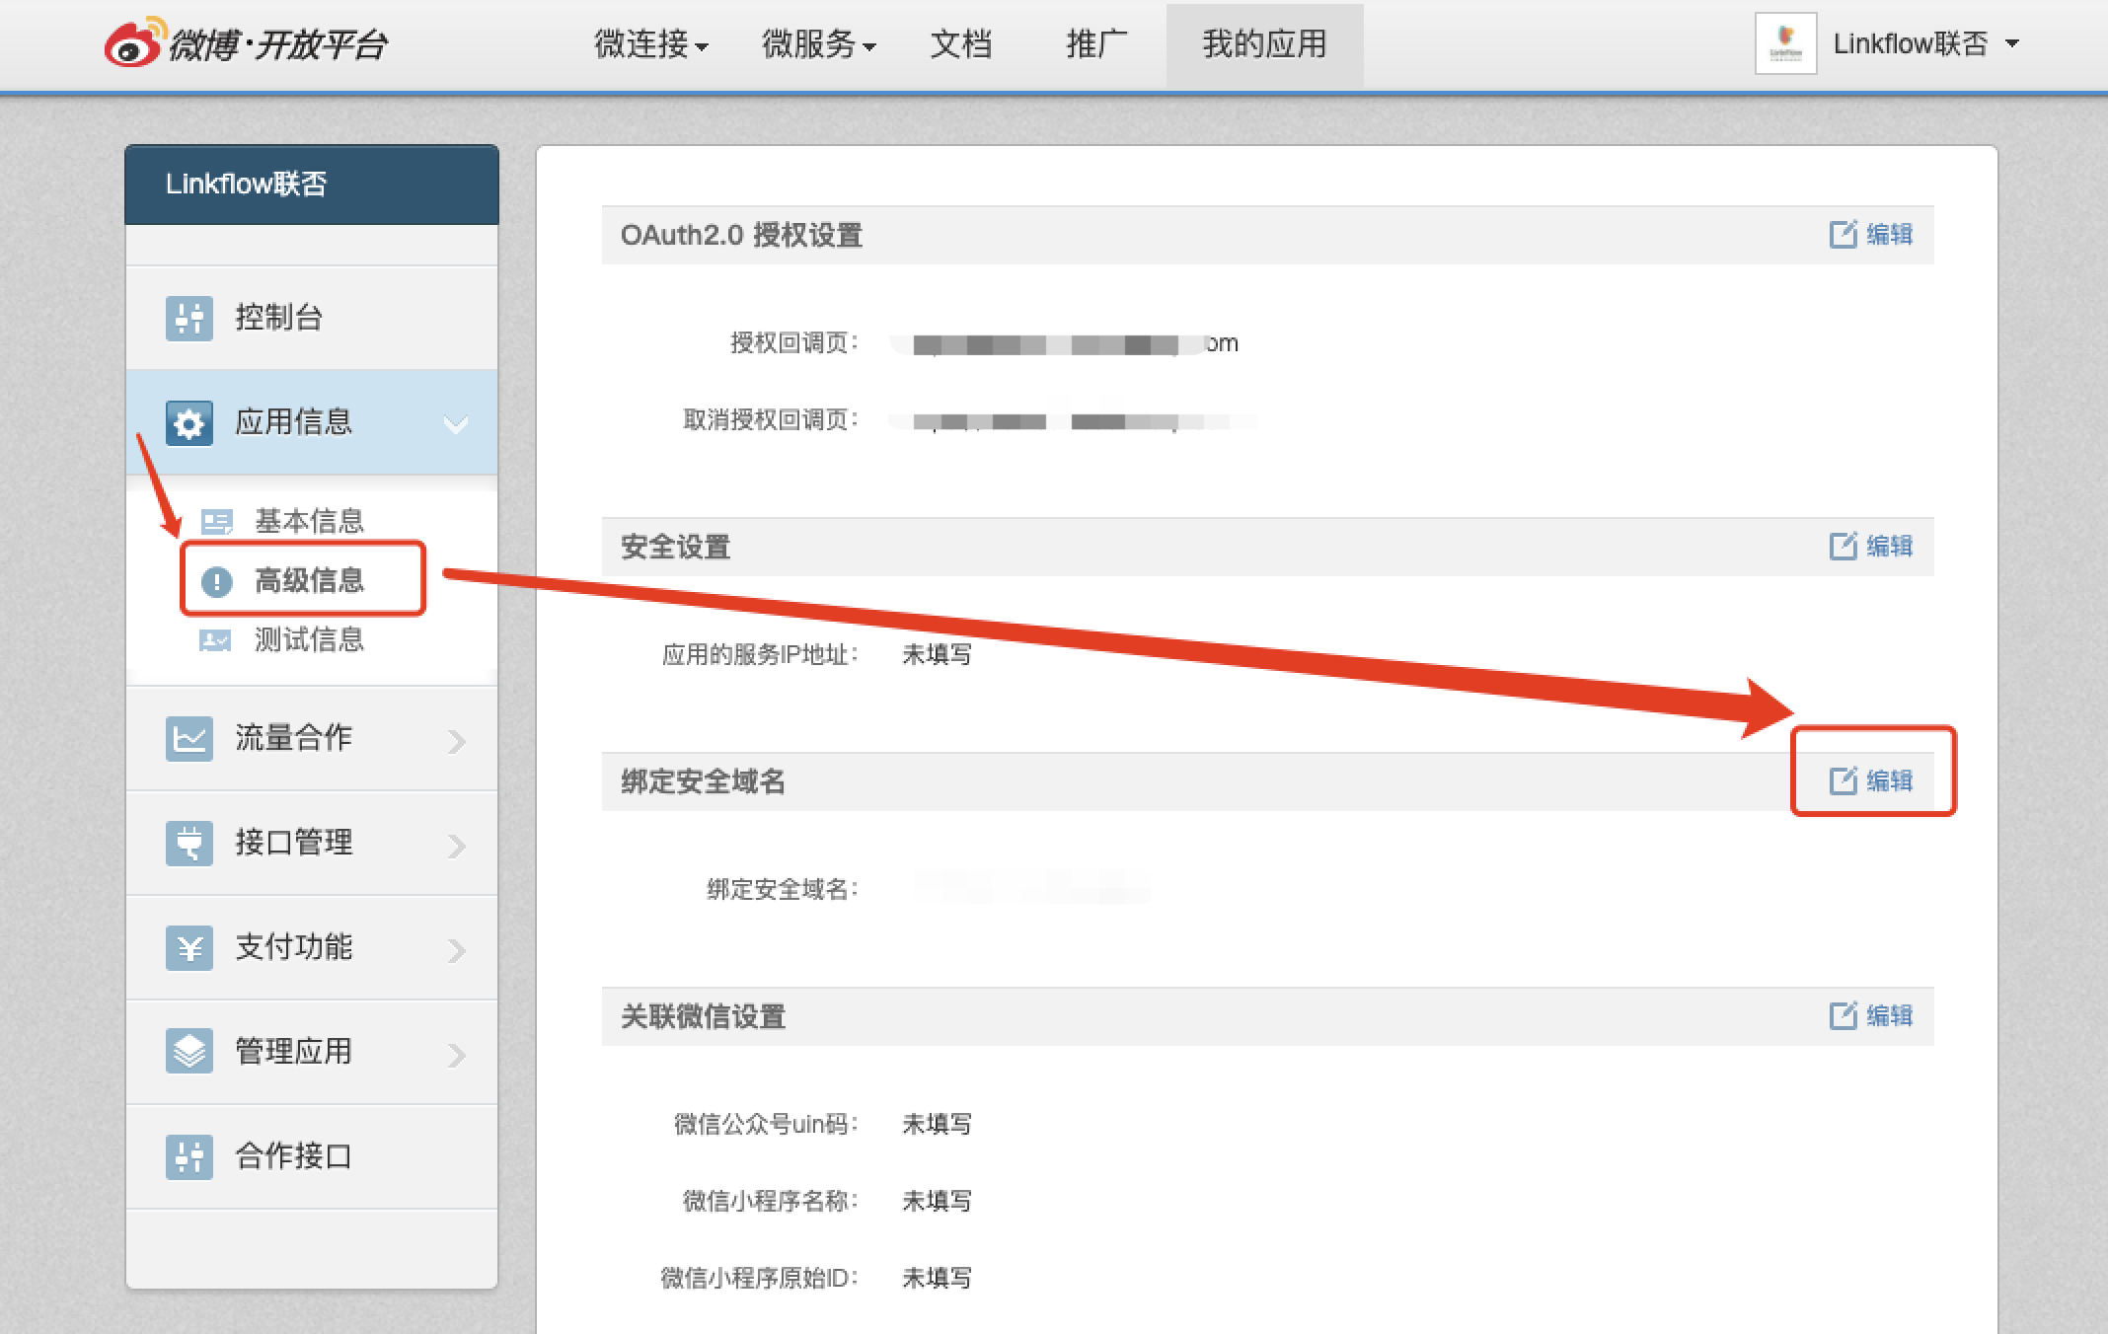2108x1334 pixels.
Task: Click the 应用信息 gear icon
Action: pos(188,423)
